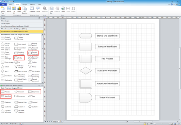Select the Framed rectangle shape

pos(33,53)
